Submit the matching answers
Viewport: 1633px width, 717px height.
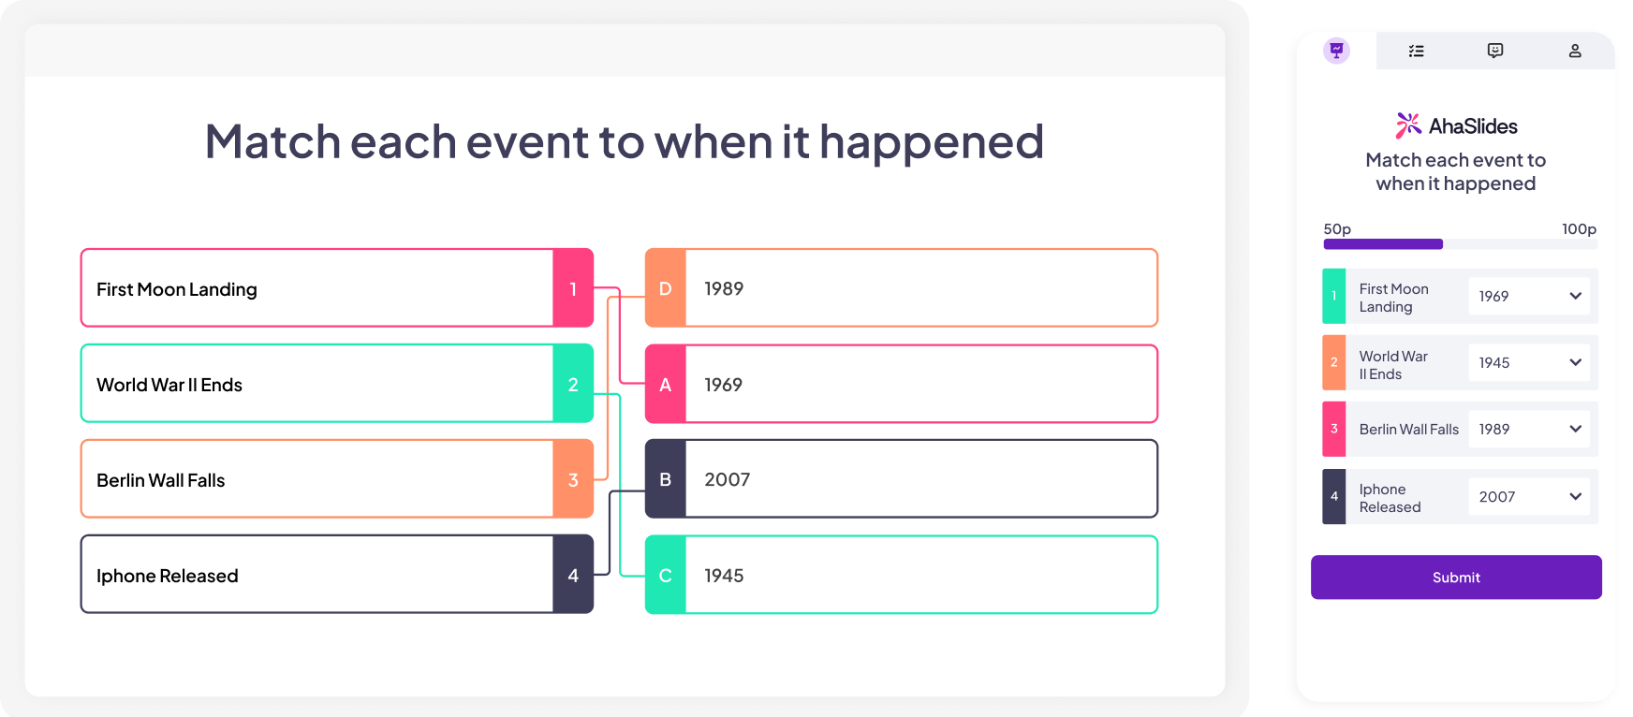tap(1456, 578)
